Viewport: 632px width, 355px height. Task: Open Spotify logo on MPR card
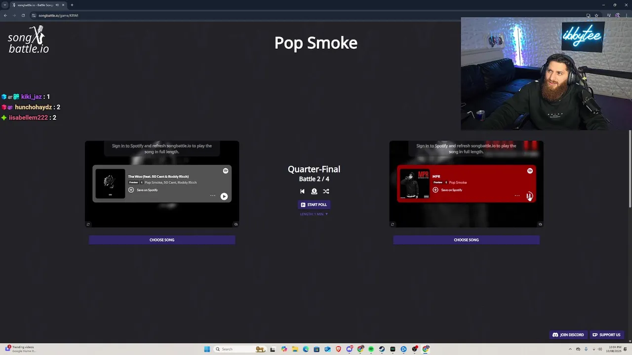(530, 171)
